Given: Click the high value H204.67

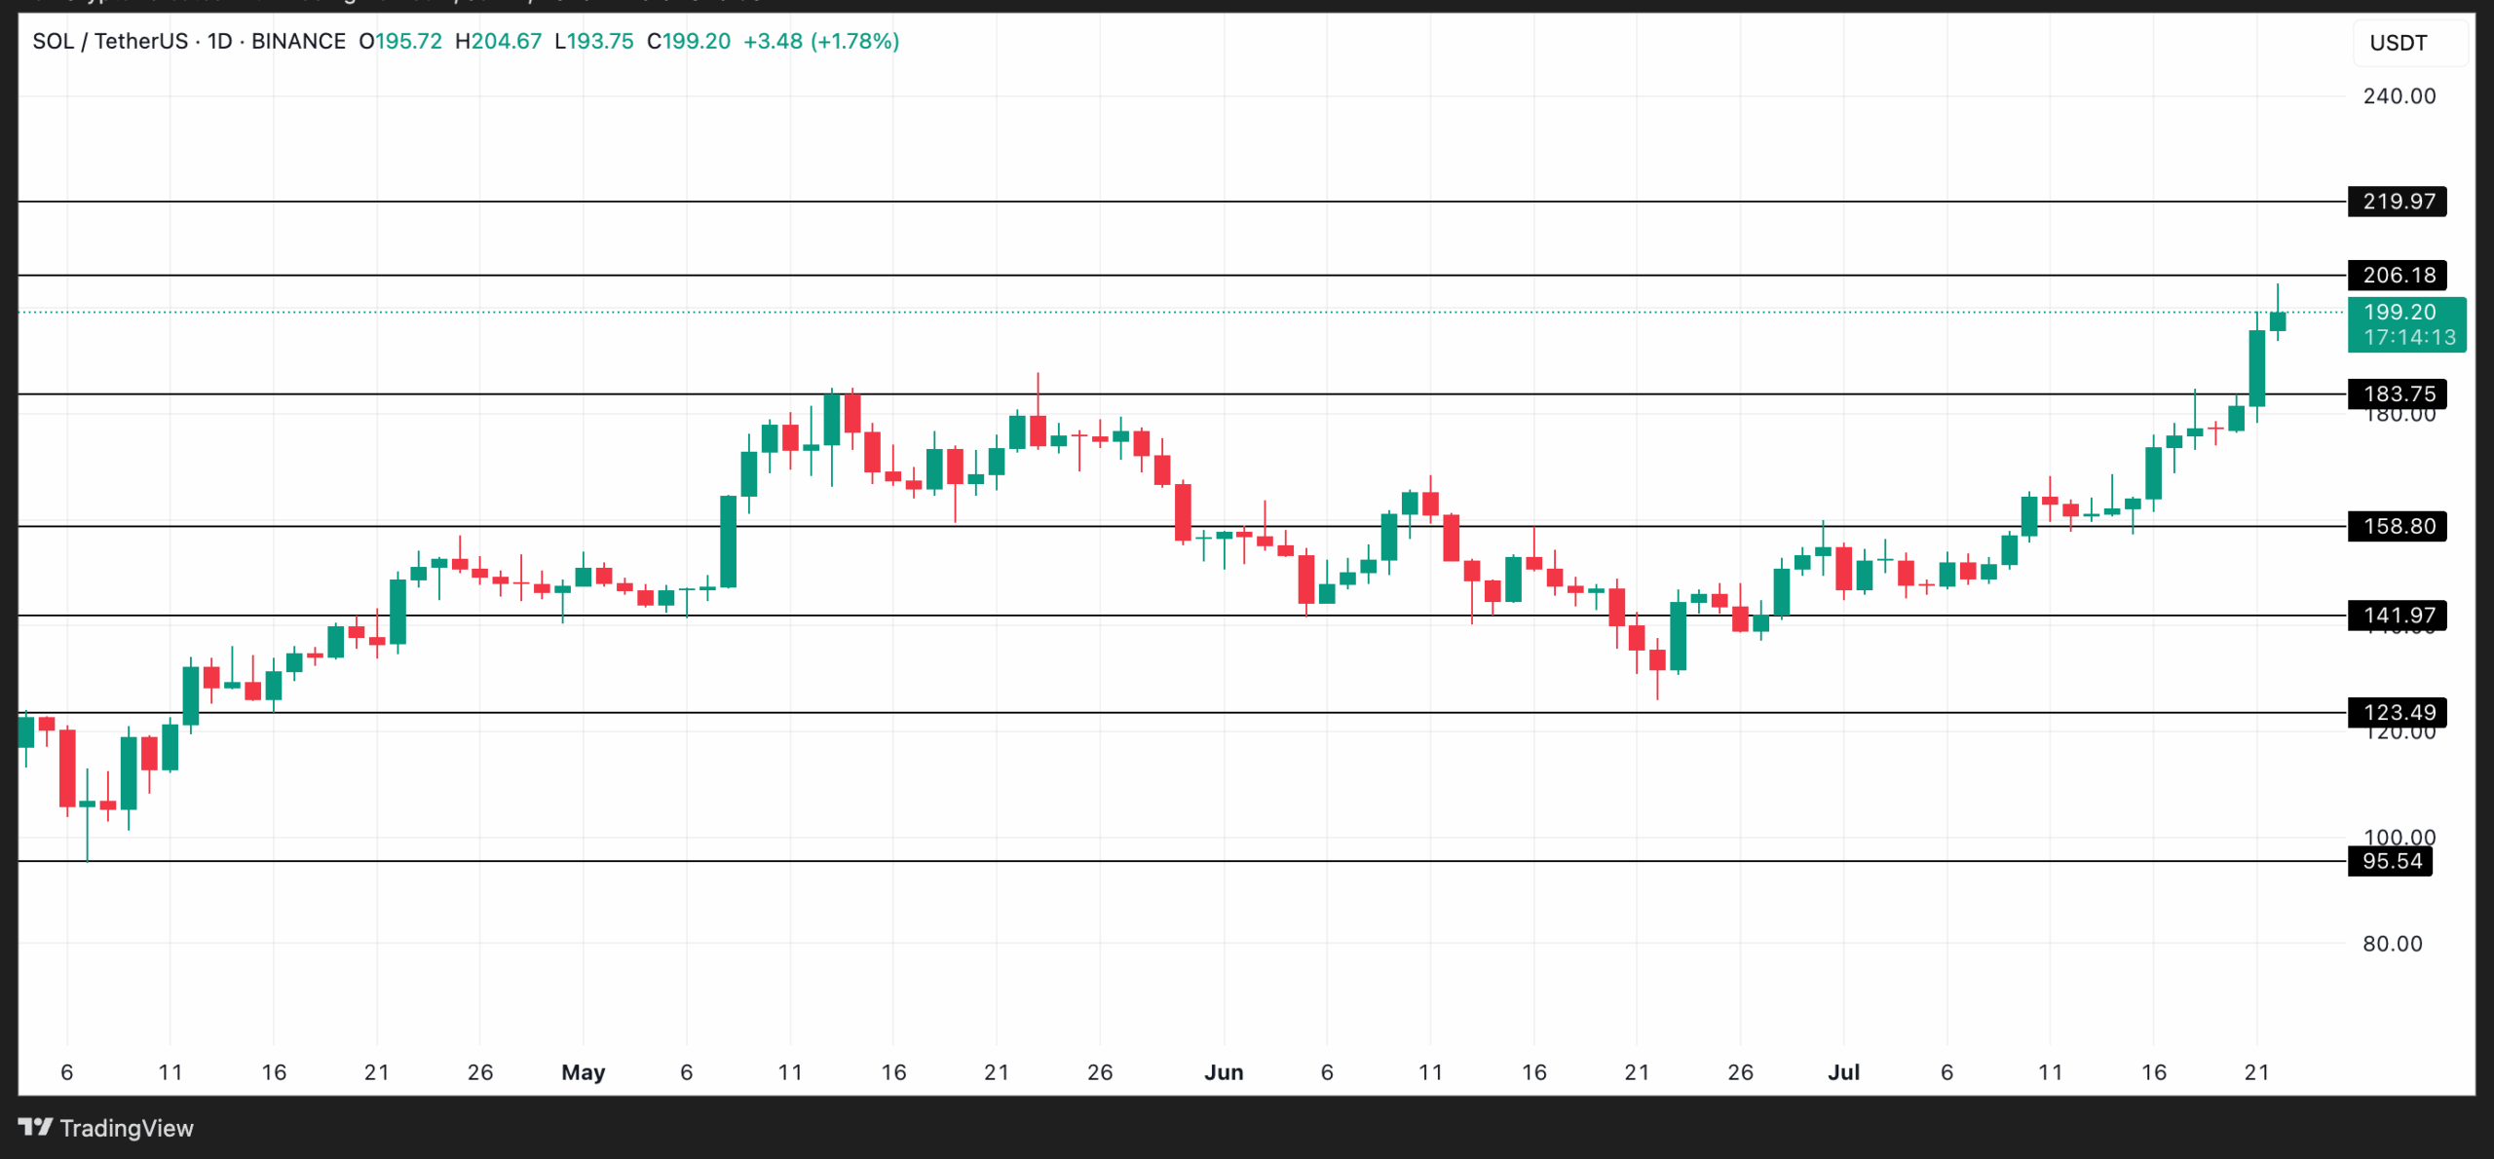Looking at the screenshot, I should 498,41.
